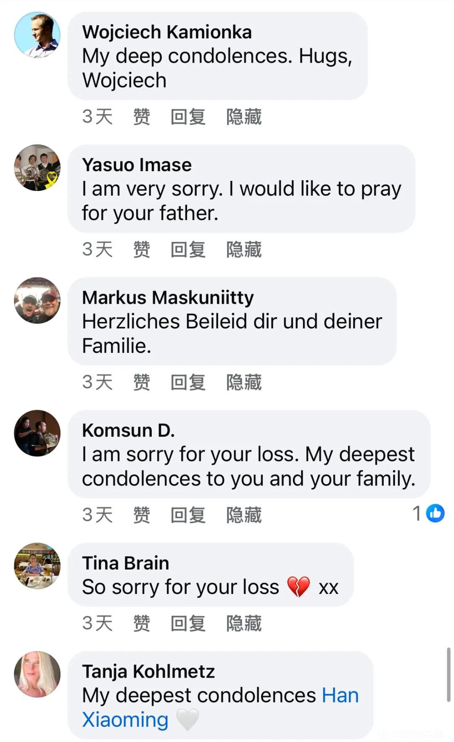Like Wojciech Kamionka's comment (赞)
The height and width of the screenshot is (742, 454).
(x=141, y=117)
